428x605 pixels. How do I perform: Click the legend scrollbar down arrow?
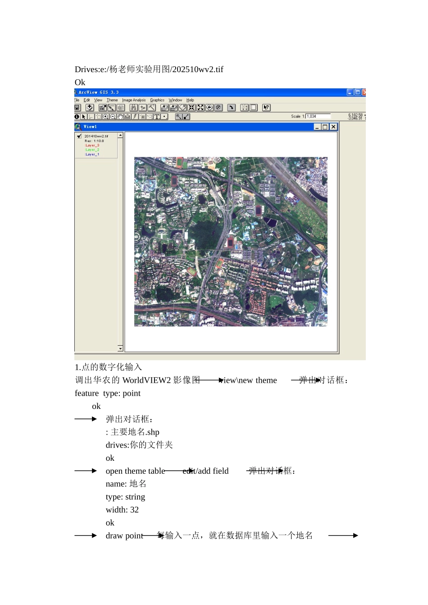120,348
